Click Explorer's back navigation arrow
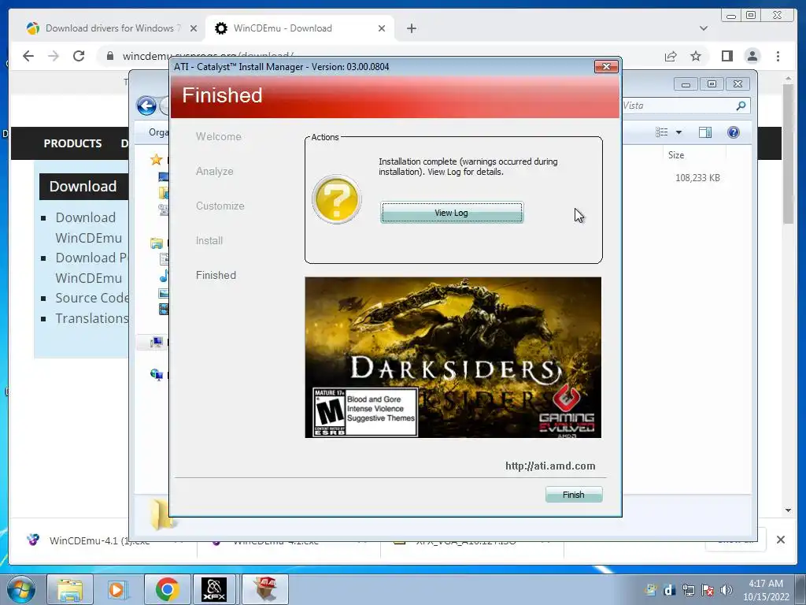 (x=146, y=106)
